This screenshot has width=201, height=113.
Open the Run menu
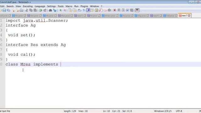76,6
